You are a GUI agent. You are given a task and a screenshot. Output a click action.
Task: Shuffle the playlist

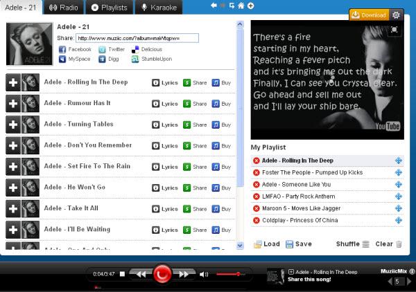[x=353, y=244]
